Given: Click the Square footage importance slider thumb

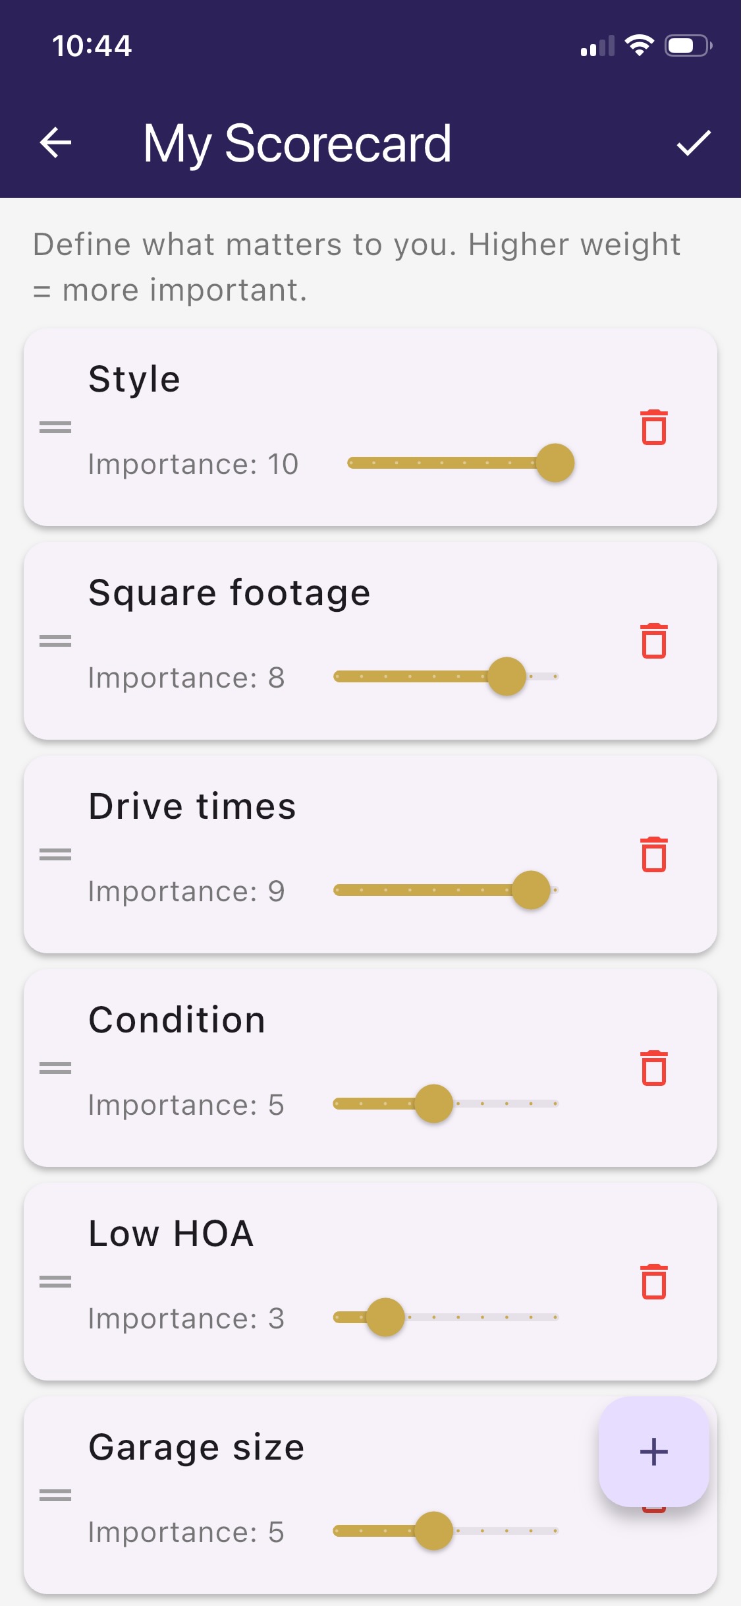Looking at the screenshot, I should (x=507, y=676).
